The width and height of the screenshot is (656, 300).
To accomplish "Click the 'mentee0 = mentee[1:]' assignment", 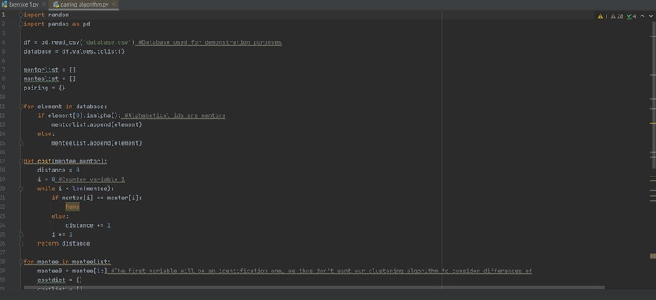I will pyautogui.click(x=72, y=272).
